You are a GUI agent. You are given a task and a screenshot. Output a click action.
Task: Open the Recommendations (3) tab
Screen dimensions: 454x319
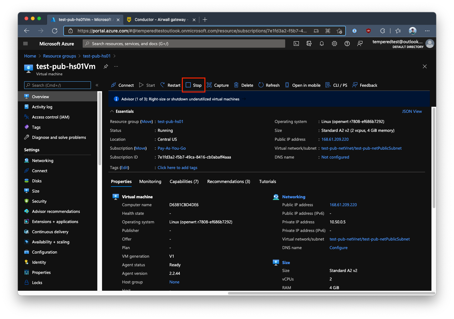(229, 181)
